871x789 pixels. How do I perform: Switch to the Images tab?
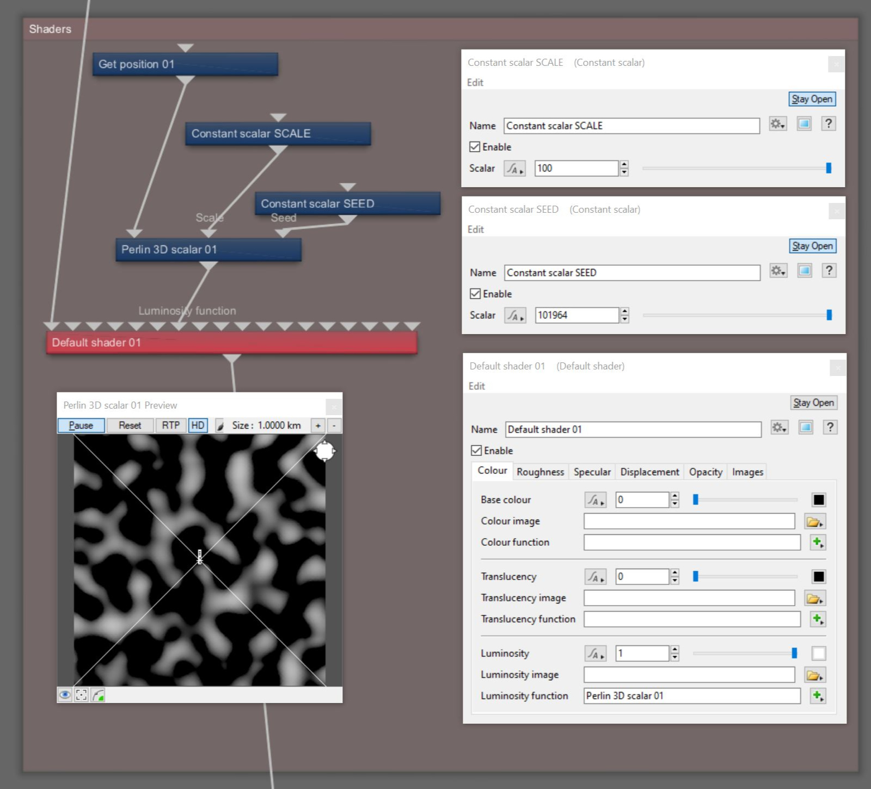point(747,472)
